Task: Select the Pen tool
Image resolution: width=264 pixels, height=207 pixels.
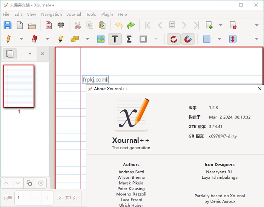Action: click(x=8, y=39)
